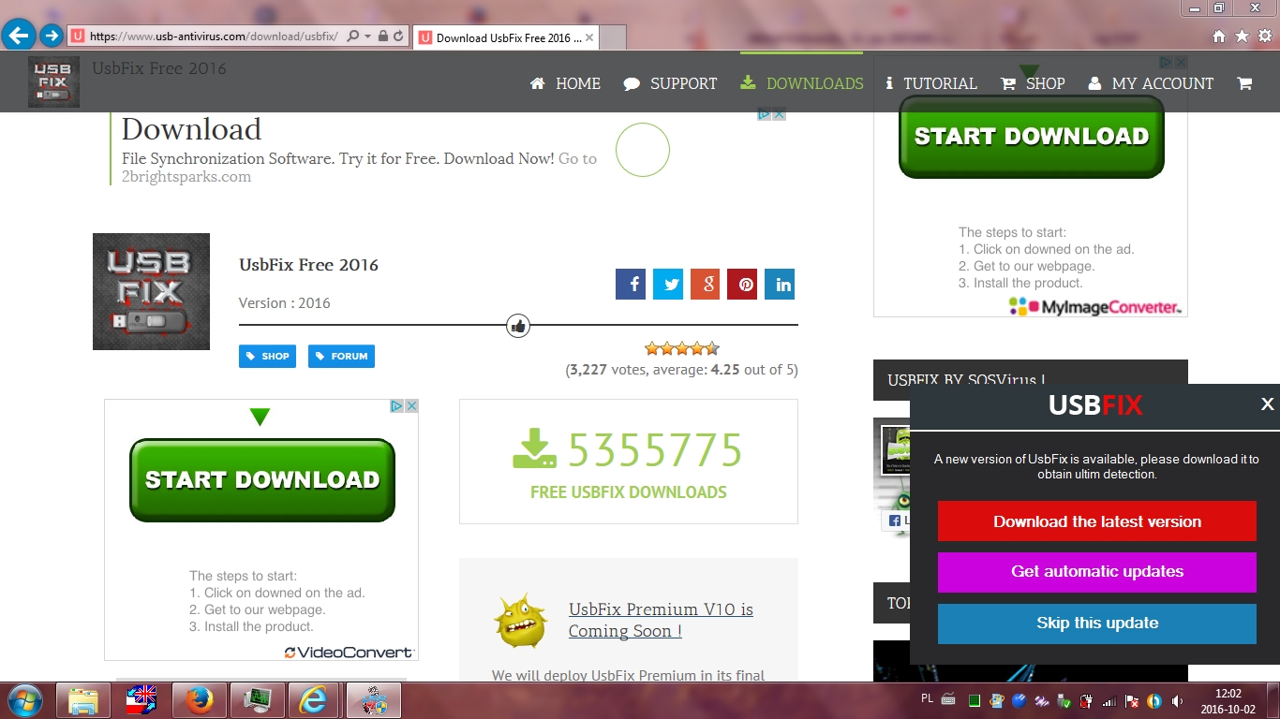The height and width of the screenshot is (719, 1280).
Task: Refresh the page with reload icon
Action: tap(398, 37)
